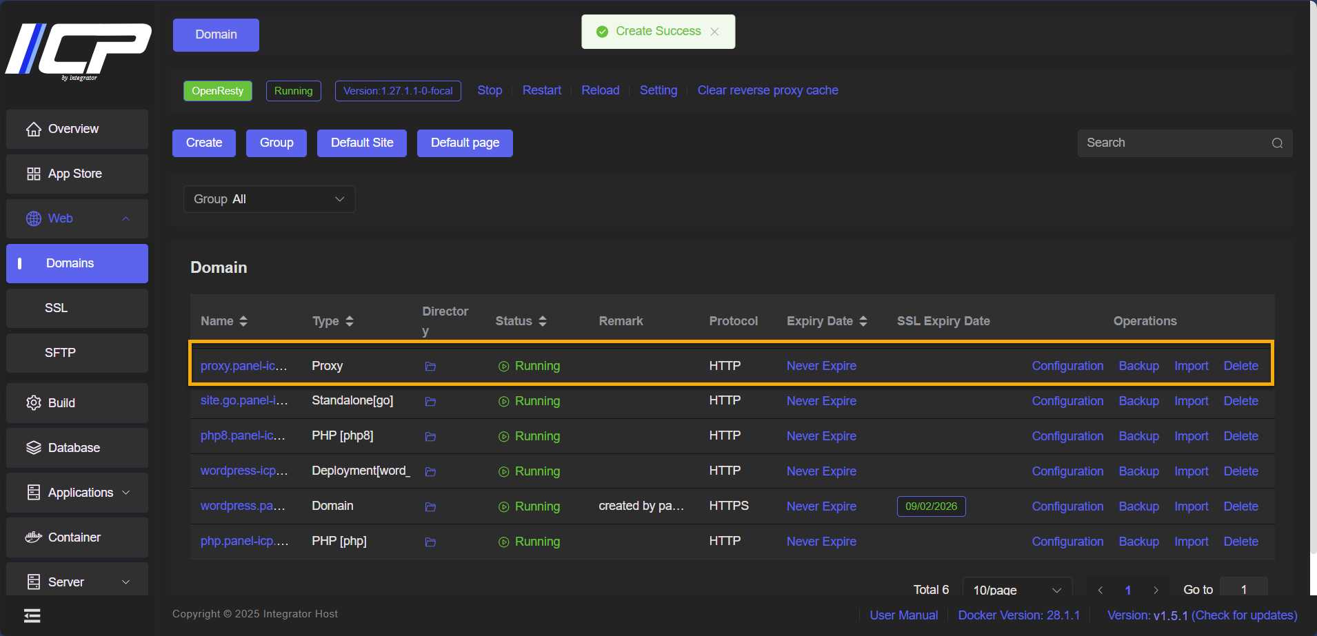Image resolution: width=1317 pixels, height=636 pixels.
Task: Open the Group All dropdown
Action: point(270,199)
